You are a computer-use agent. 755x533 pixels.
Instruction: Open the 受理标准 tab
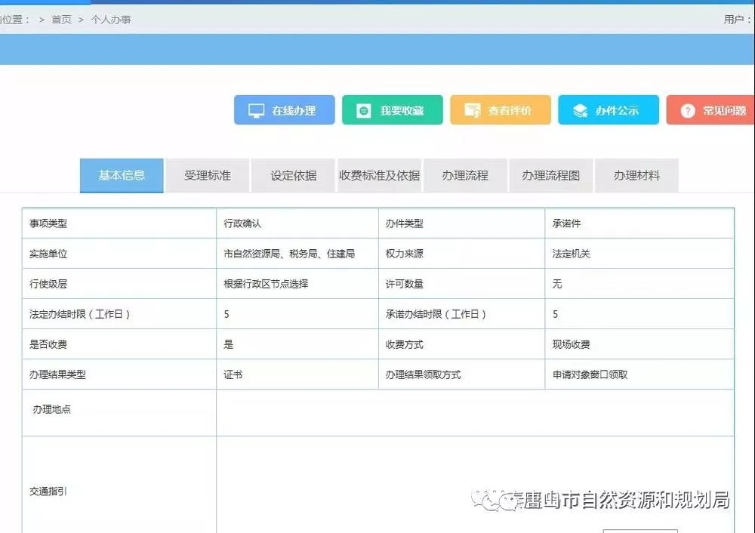coord(208,175)
